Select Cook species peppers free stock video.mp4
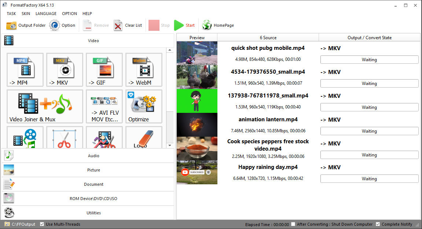This screenshot has width=422, height=229. click(268, 145)
